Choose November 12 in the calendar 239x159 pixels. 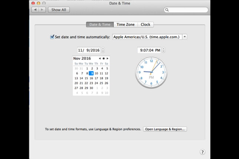[x=107, y=73]
